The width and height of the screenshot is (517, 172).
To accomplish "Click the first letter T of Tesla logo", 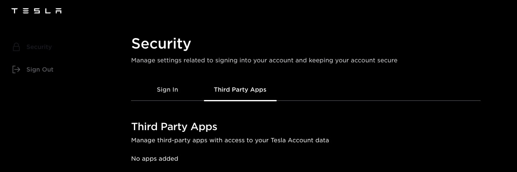I will [x=14, y=11].
